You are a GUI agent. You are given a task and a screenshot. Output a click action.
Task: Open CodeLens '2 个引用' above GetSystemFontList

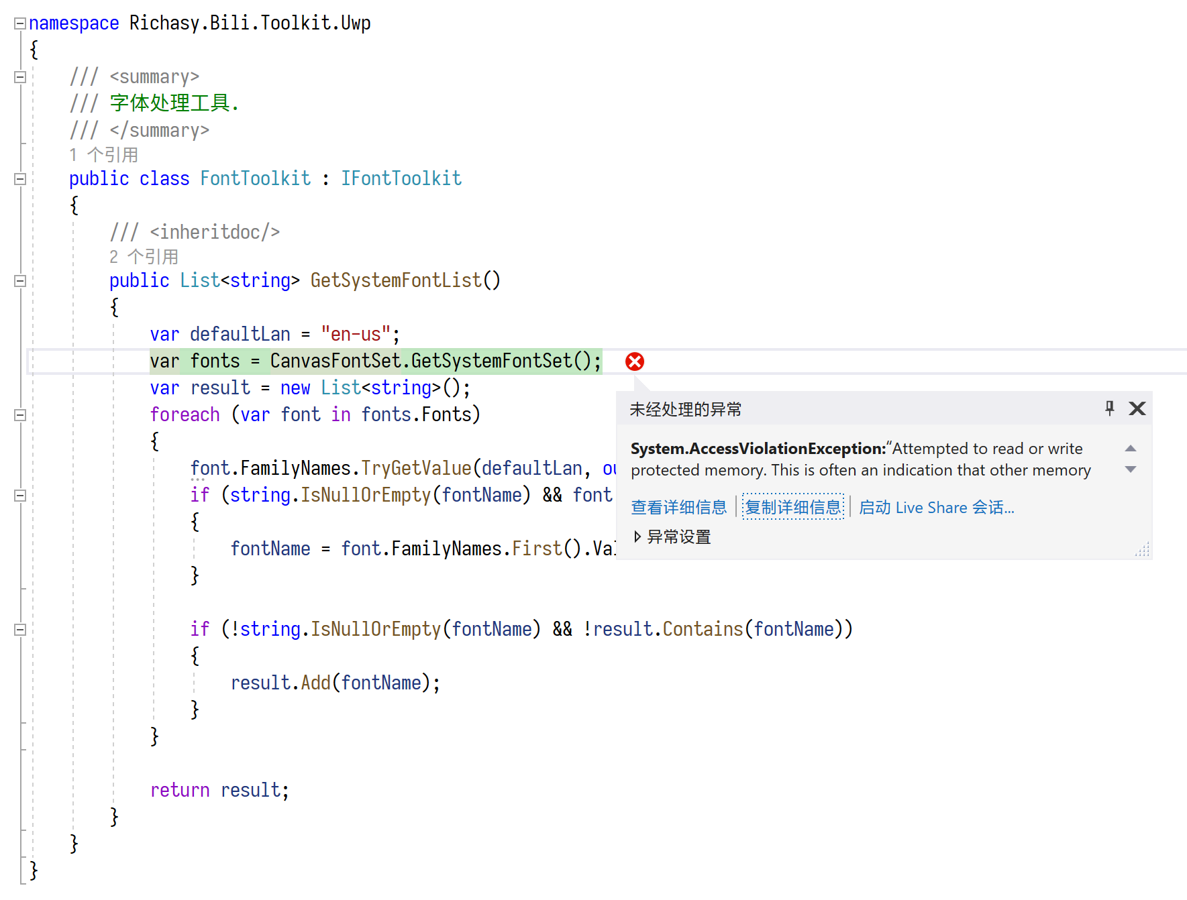click(144, 256)
